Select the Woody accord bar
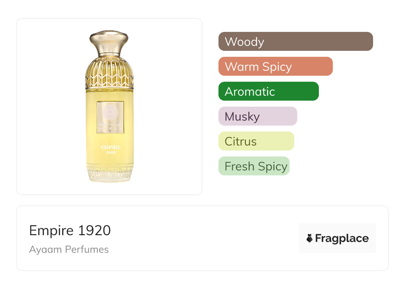 (295, 42)
